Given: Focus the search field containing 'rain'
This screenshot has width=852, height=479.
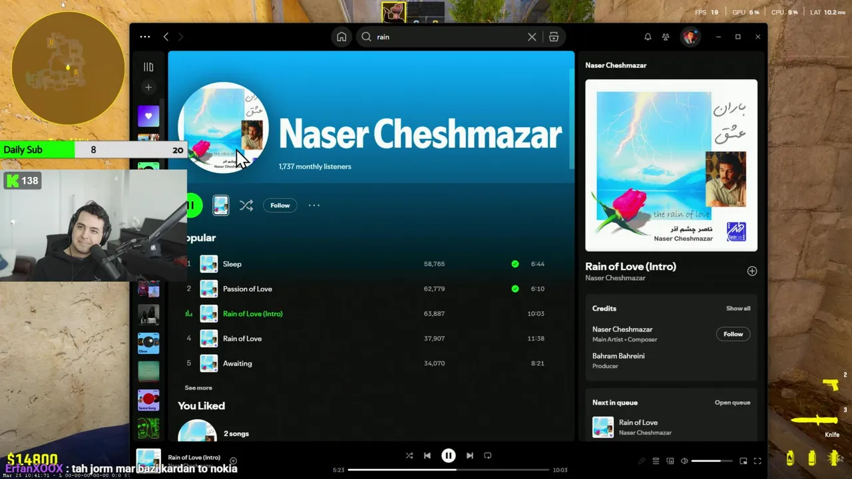Looking at the screenshot, I should click(449, 37).
